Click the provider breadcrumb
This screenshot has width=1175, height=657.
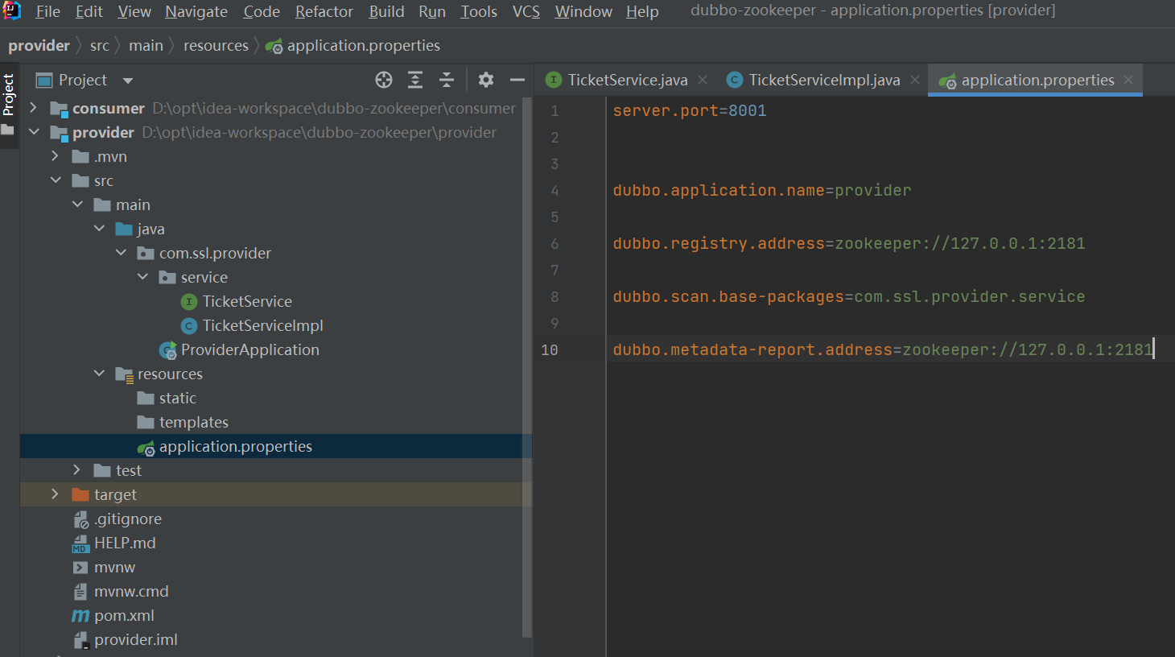39,46
